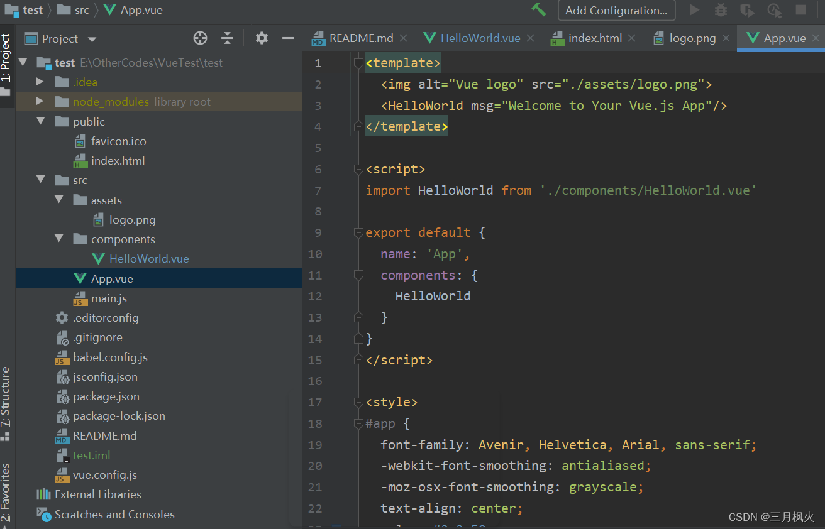Click src breadcrumb in navigation bar

tap(74, 10)
